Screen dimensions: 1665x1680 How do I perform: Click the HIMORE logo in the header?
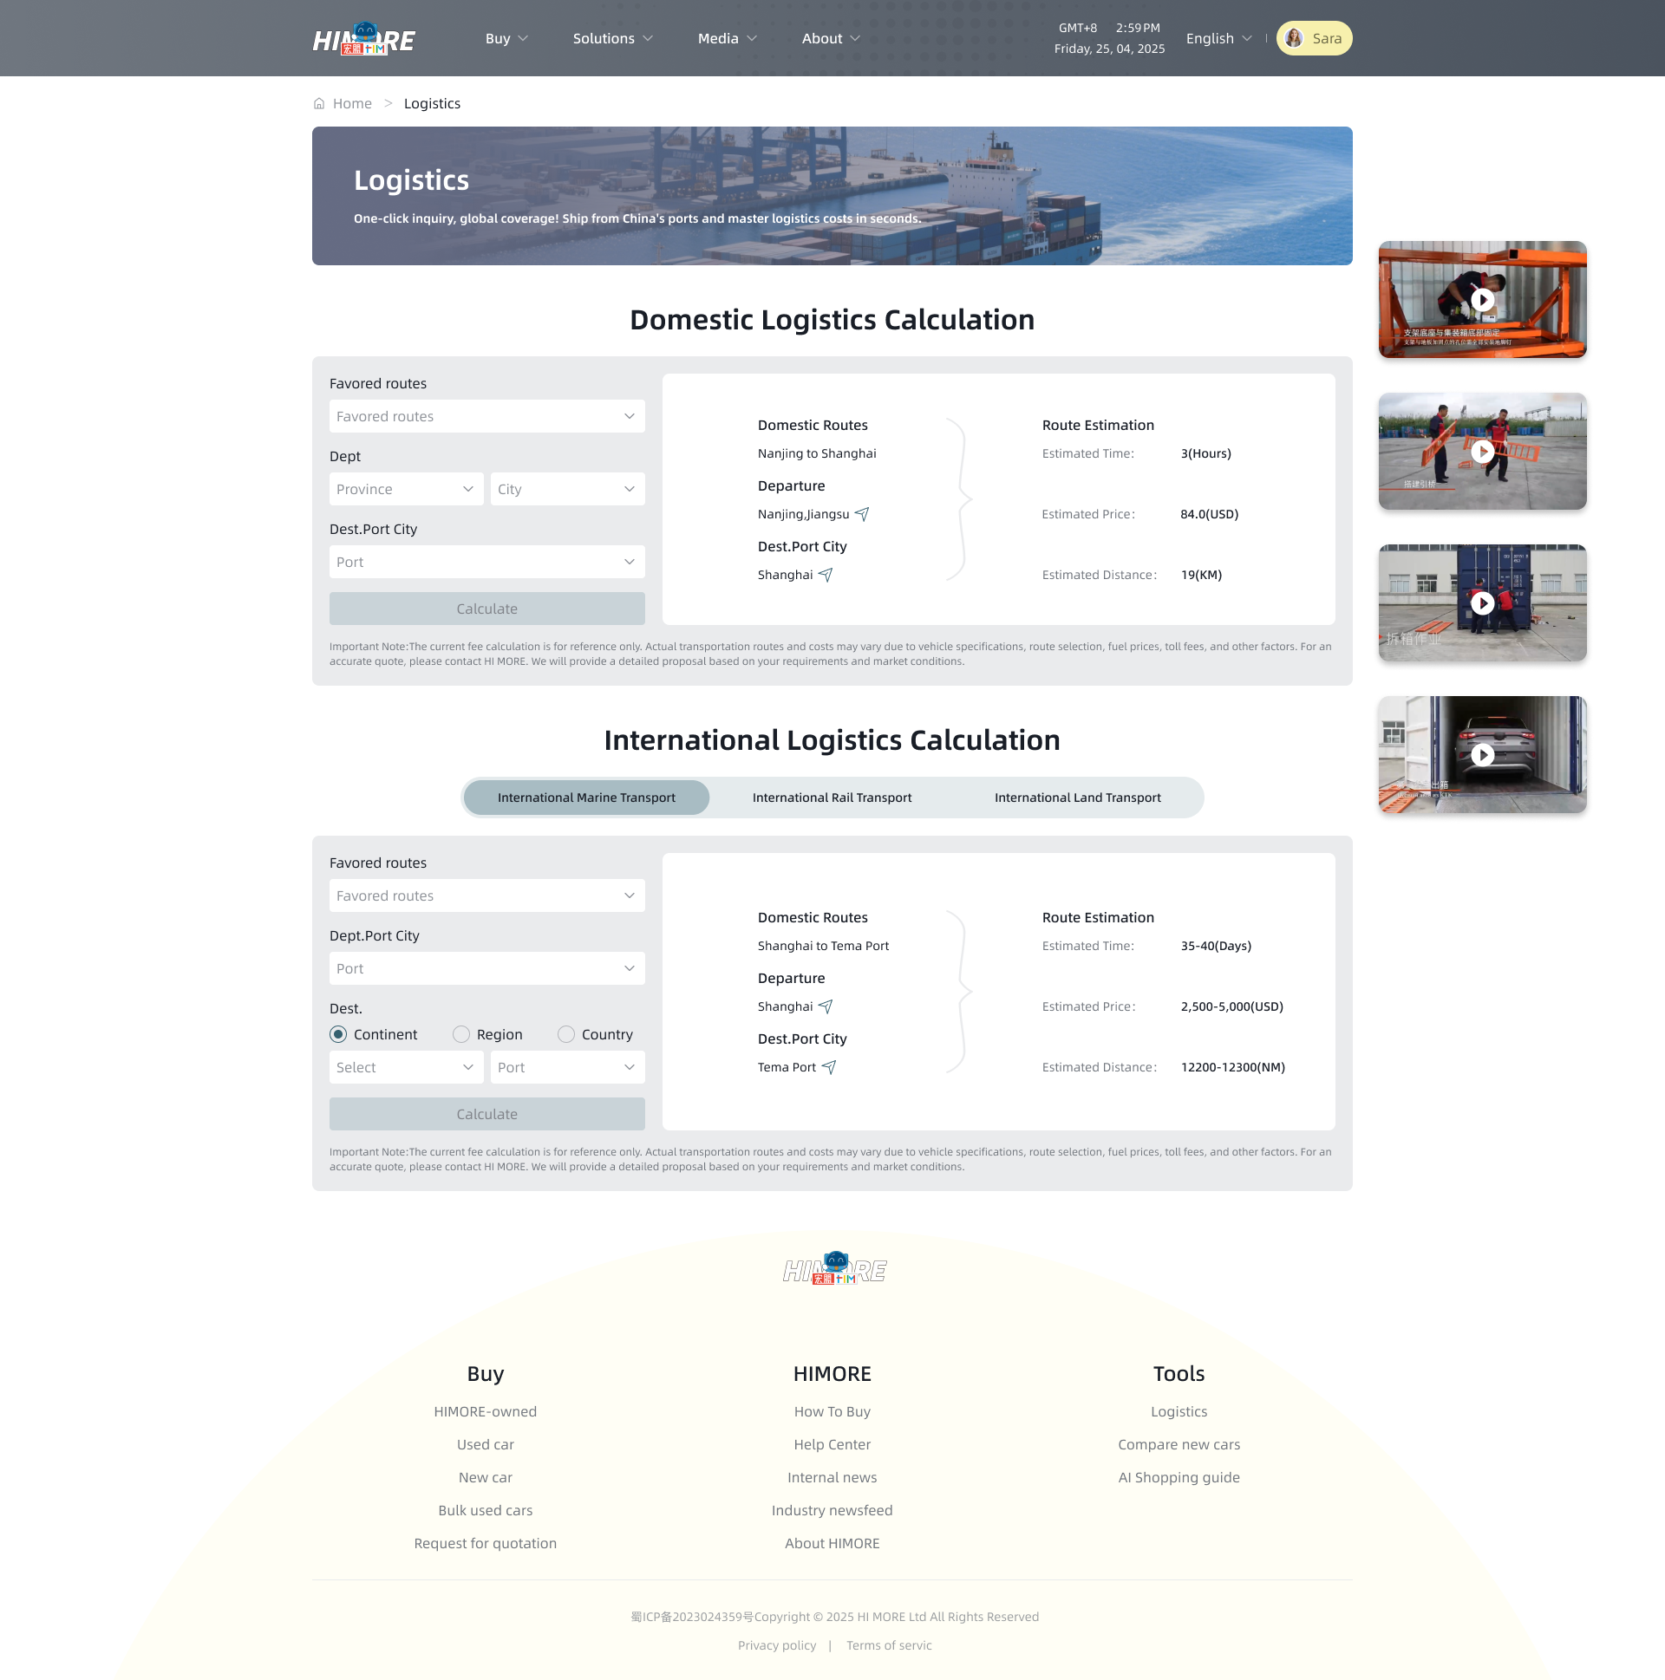(x=363, y=39)
